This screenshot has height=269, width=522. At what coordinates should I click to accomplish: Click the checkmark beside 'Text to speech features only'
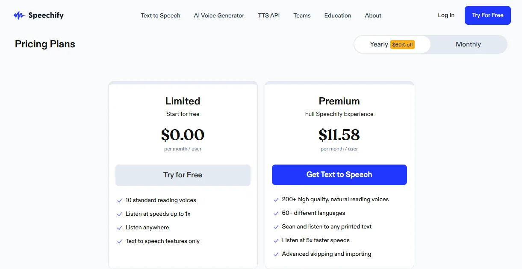click(x=120, y=241)
